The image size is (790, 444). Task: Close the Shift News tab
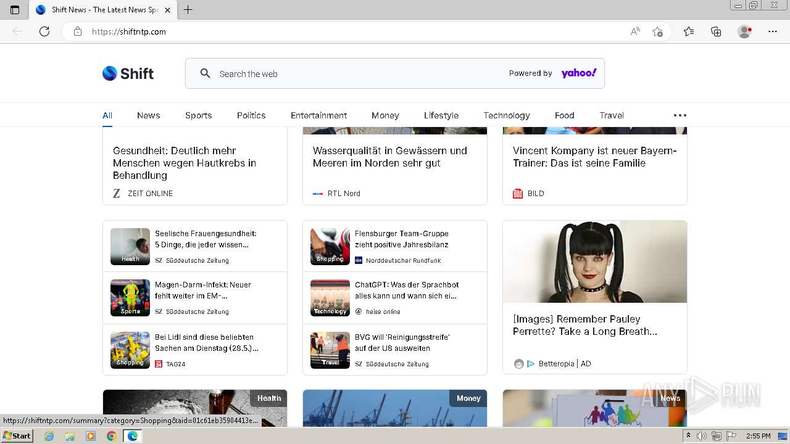coord(167,10)
